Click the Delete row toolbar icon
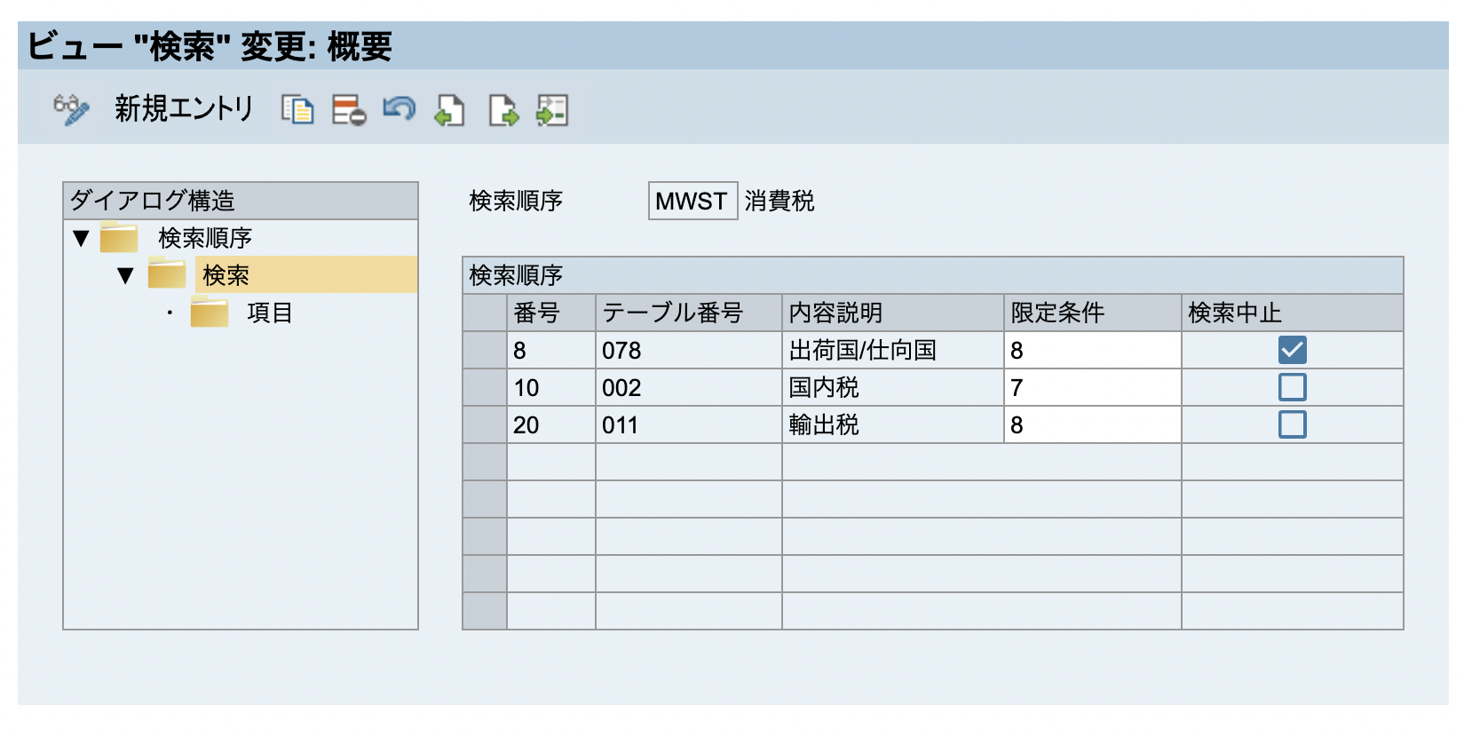This screenshot has height=737, width=1472. (x=348, y=110)
